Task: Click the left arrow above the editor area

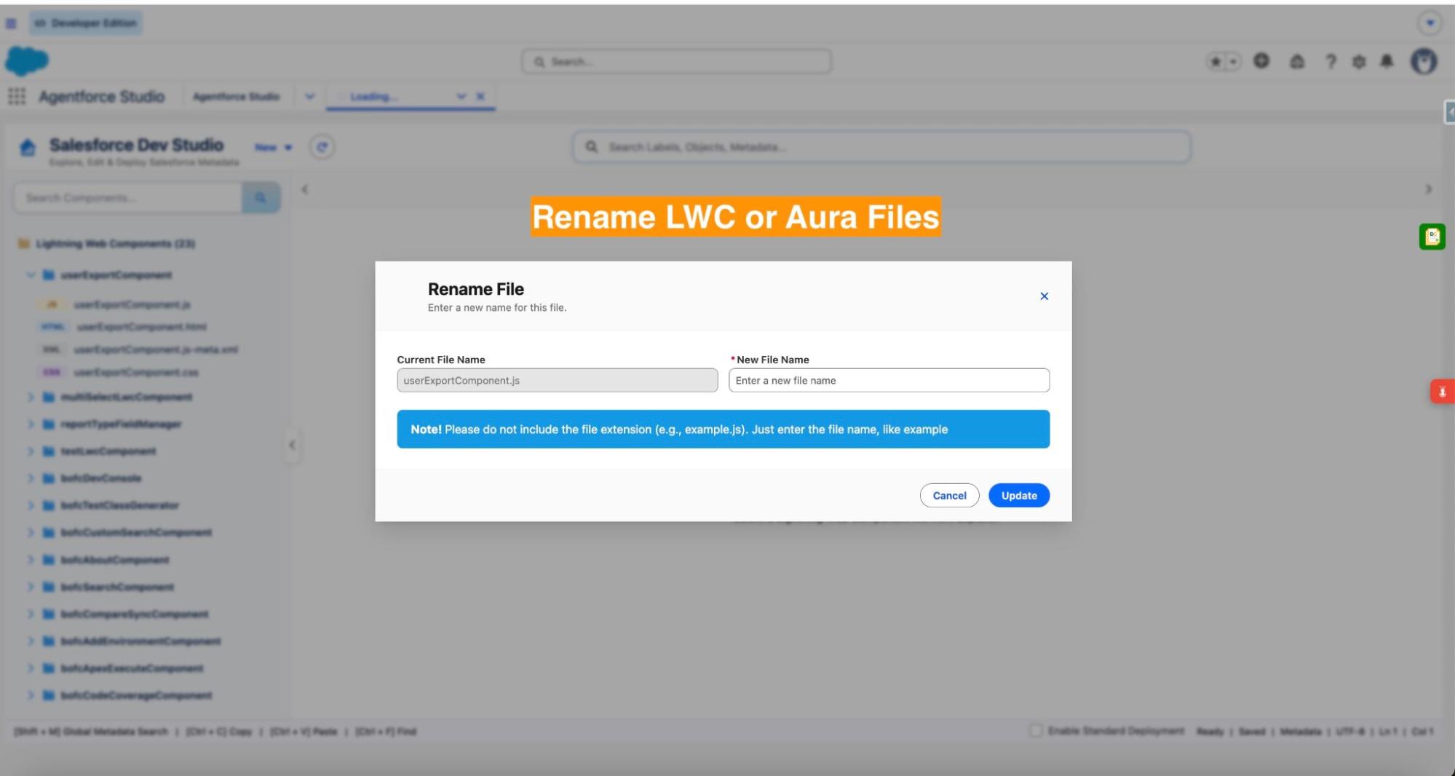Action: tap(305, 189)
